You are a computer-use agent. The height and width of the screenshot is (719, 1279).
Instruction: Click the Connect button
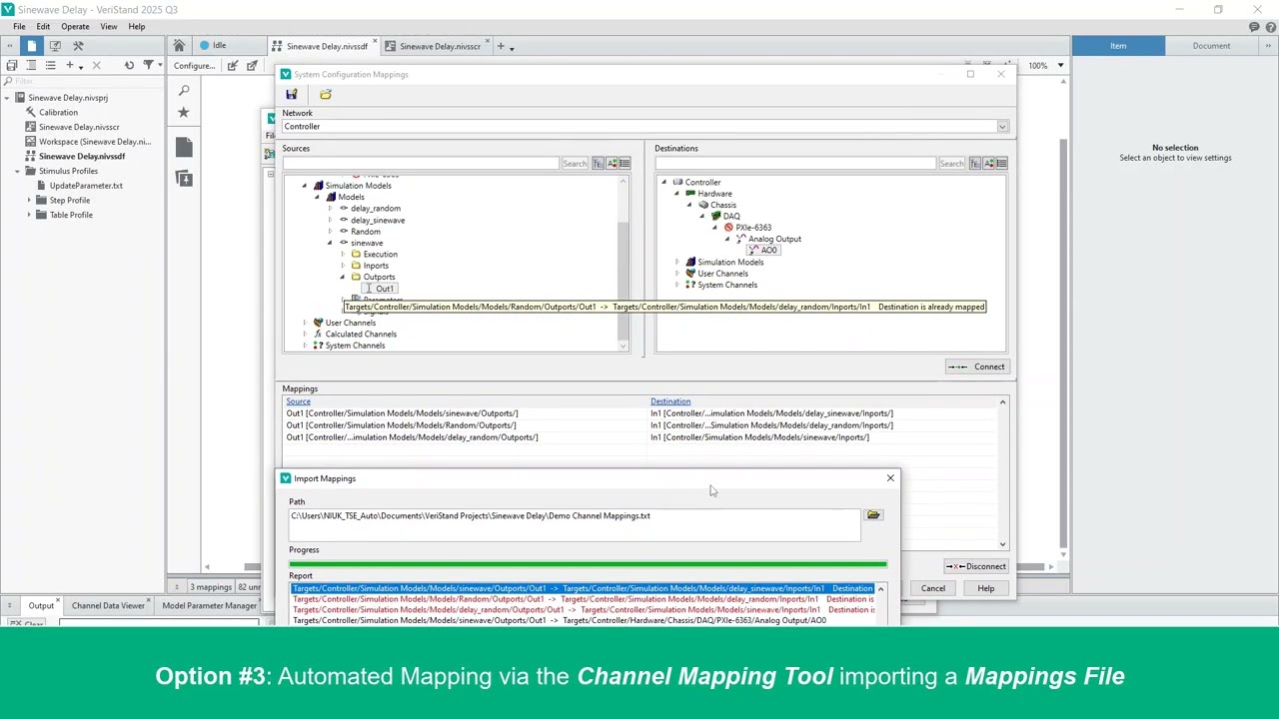click(x=977, y=366)
